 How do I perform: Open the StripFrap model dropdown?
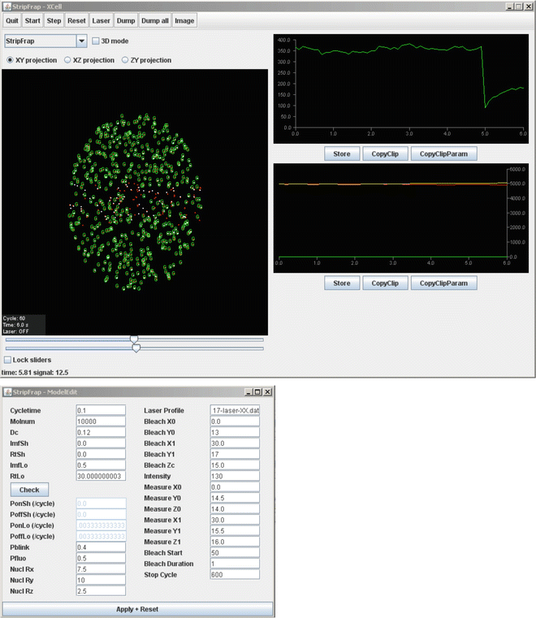coord(81,41)
